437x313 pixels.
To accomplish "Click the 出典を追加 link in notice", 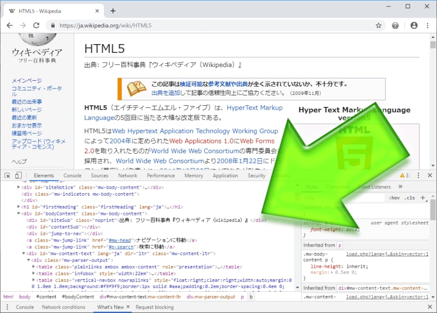I will (x=166, y=93).
